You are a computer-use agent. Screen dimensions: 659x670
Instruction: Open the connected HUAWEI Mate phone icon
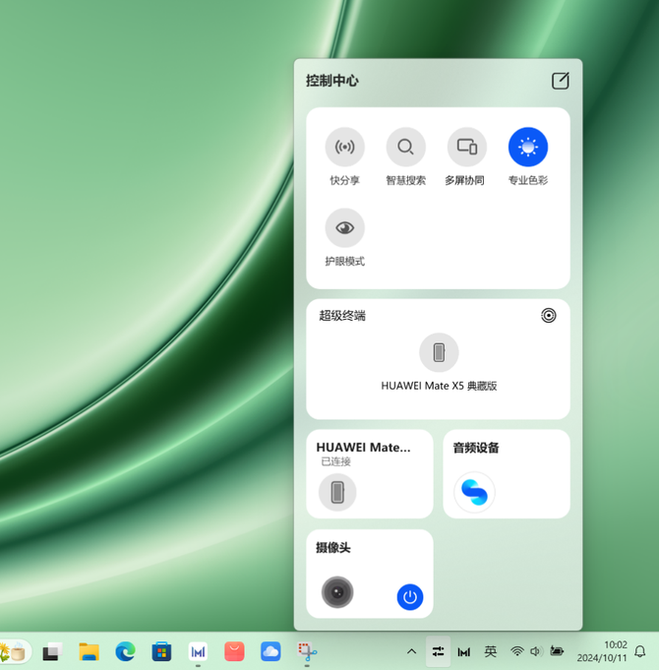(x=337, y=492)
